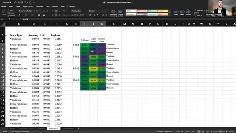236x133 pixels.
Task: Open the Draw ribbon tab
Action: coord(18,7)
